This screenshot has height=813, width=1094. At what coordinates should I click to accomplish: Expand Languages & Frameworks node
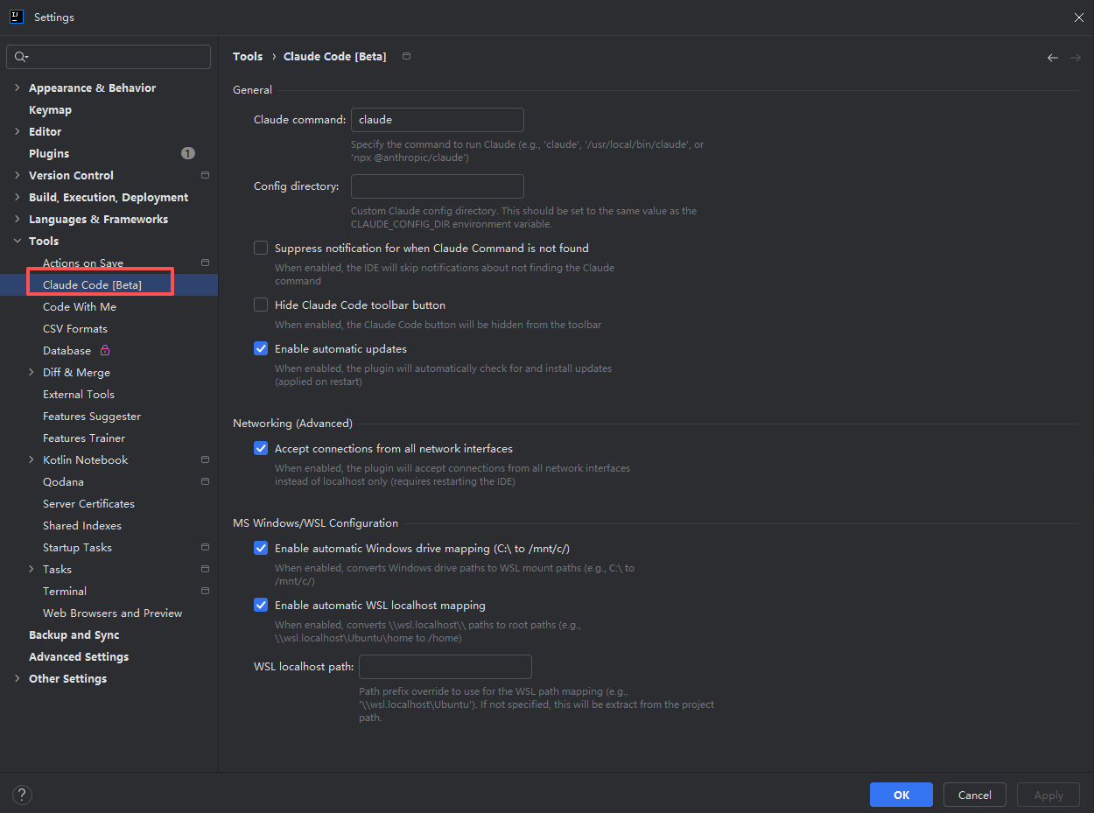(x=18, y=219)
